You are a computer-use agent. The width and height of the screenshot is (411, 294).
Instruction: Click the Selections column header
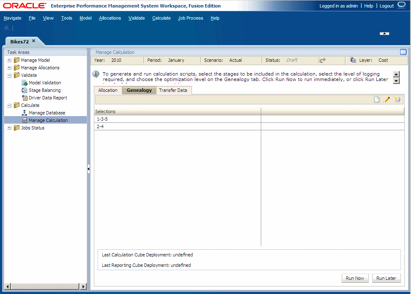[177, 112]
